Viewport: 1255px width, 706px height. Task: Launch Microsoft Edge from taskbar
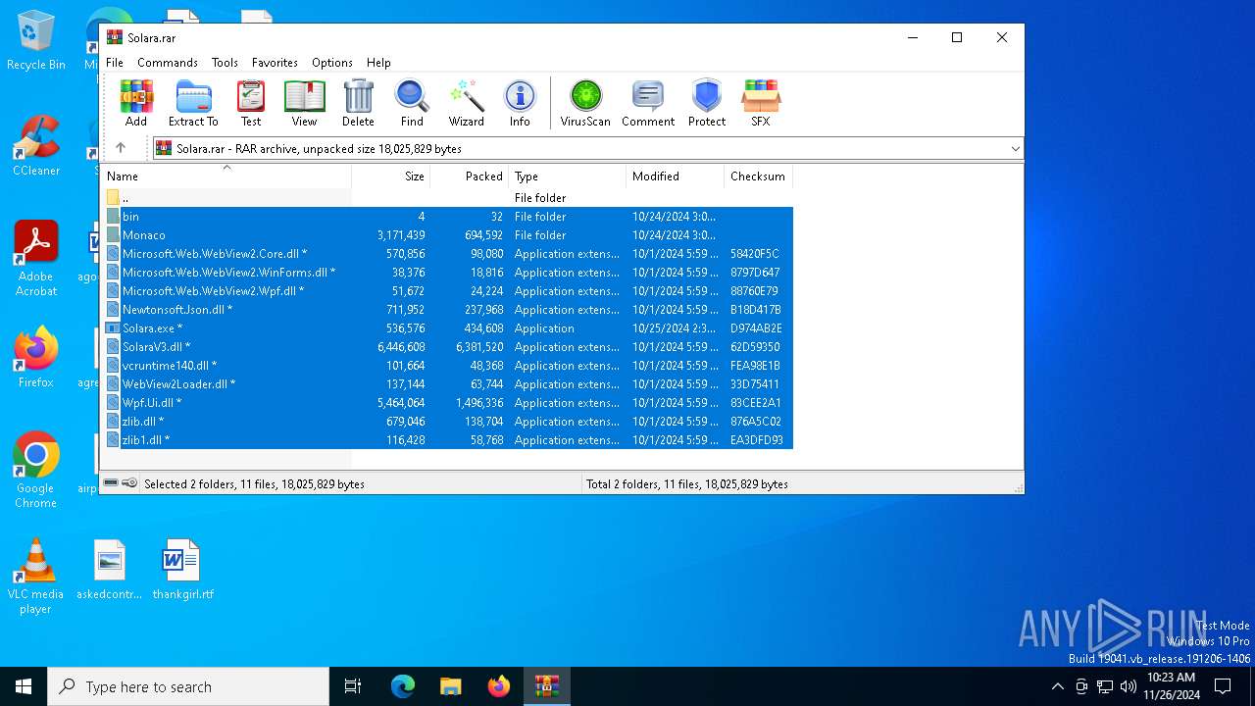[403, 686]
